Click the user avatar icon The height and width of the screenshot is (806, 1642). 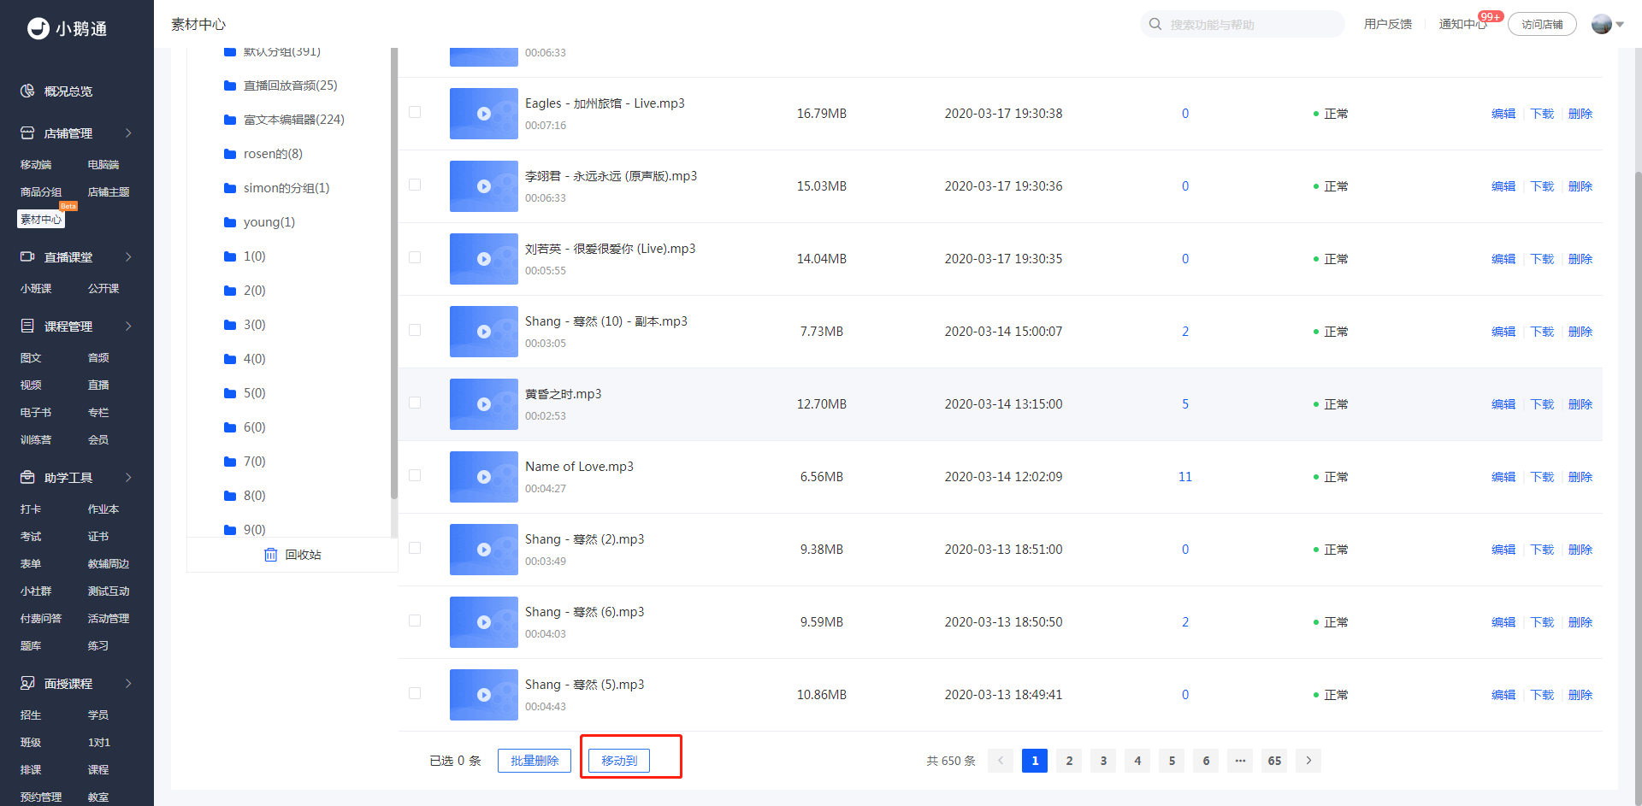point(1602,24)
